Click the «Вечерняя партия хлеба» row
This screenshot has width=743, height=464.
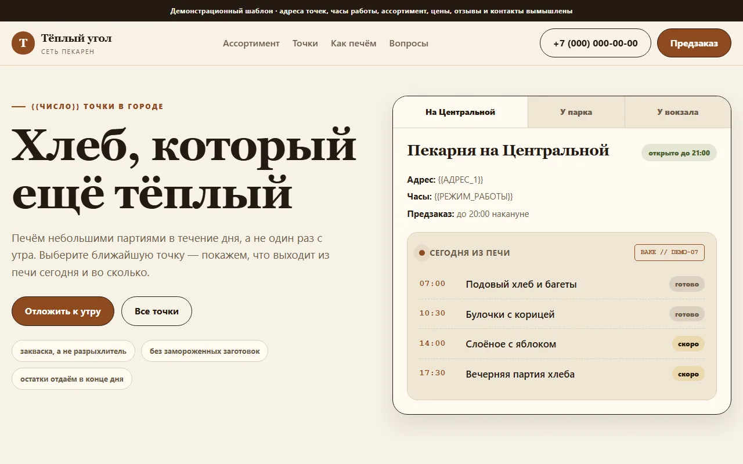point(562,374)
